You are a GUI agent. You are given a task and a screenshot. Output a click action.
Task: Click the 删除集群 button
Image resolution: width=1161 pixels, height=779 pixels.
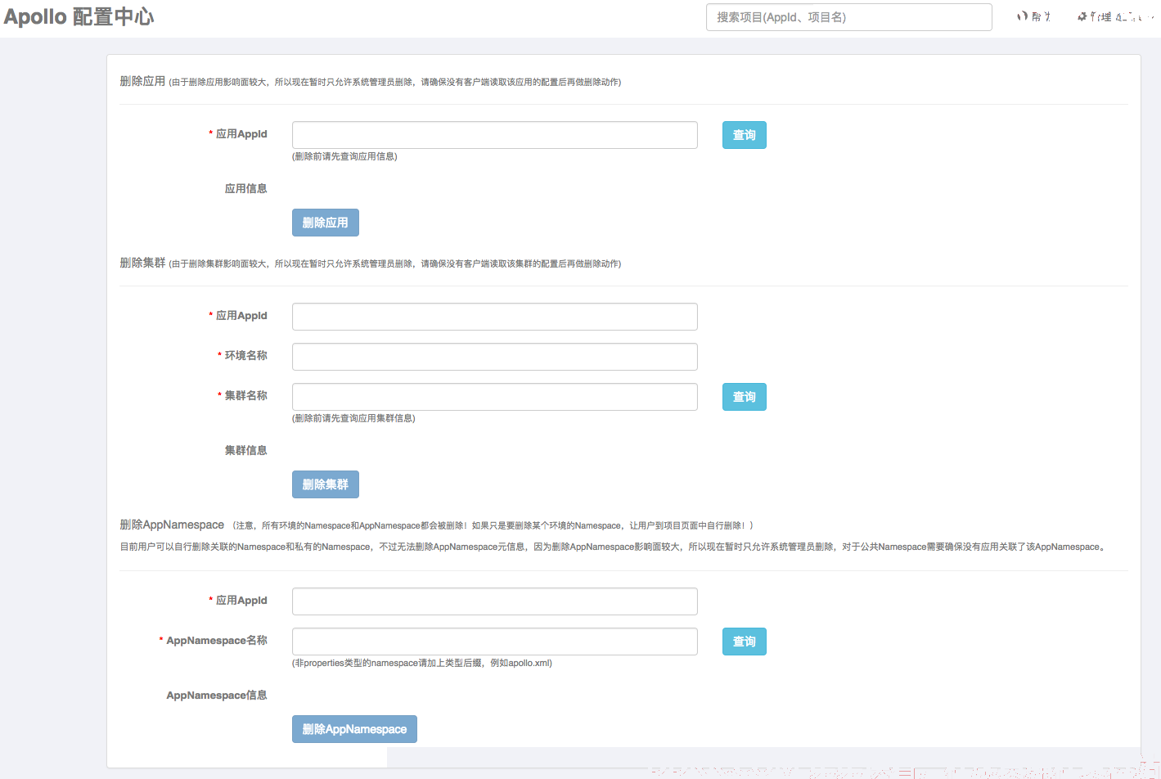[325, 484]
